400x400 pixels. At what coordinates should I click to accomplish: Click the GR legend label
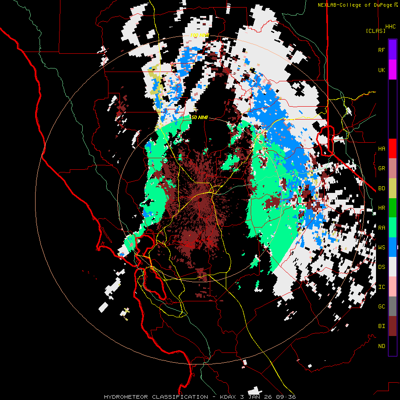click(x=381, y=168)
